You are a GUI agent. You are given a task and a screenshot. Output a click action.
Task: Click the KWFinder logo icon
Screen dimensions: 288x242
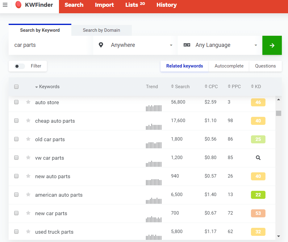[x=19, y=5]
